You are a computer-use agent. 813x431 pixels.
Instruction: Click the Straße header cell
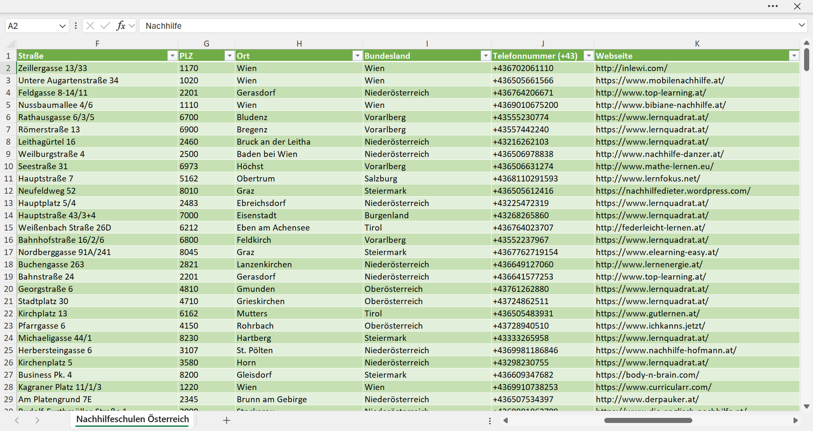click(x=97, y=56)
